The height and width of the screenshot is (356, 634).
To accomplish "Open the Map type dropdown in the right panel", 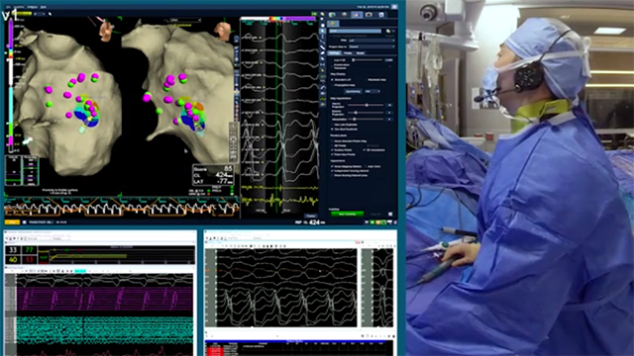I will (371, 41).
